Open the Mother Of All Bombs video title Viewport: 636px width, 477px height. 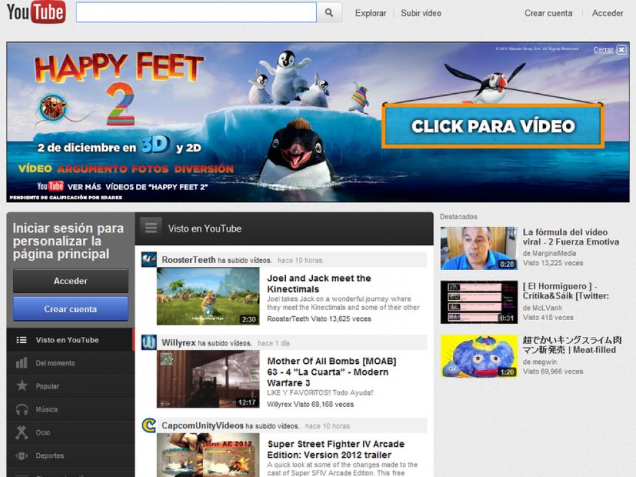click(x=331, y=372)
